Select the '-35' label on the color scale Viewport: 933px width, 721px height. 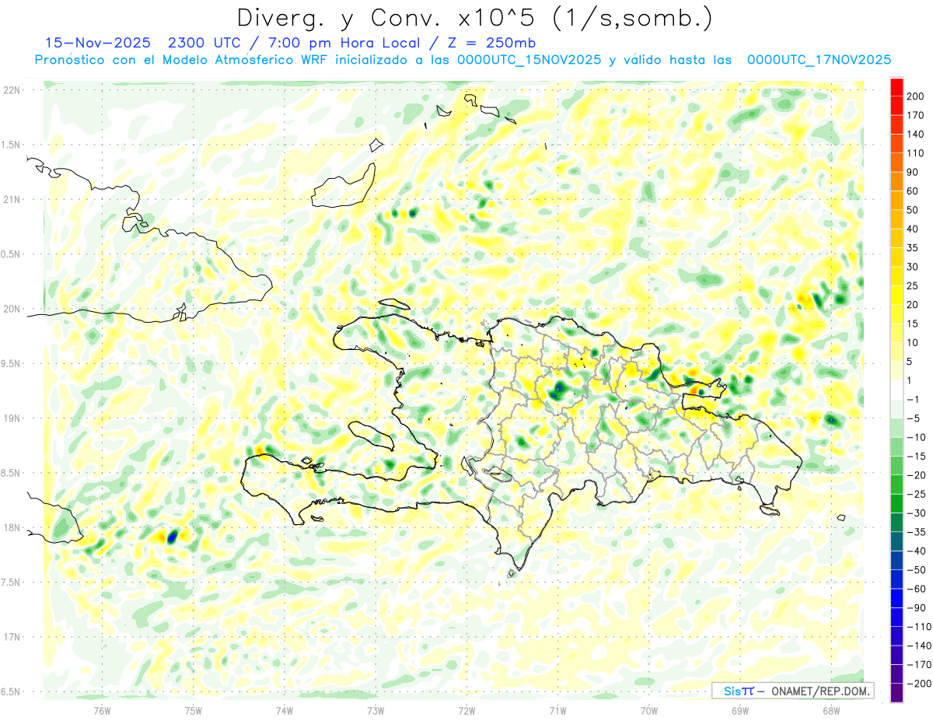(916, 532)
